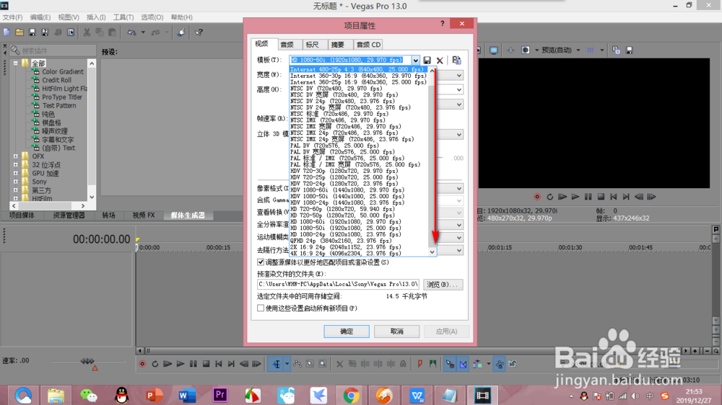
Task: Open PowerPoint from the taskbar
Action: pyautogui.click(x=155, y=395)
